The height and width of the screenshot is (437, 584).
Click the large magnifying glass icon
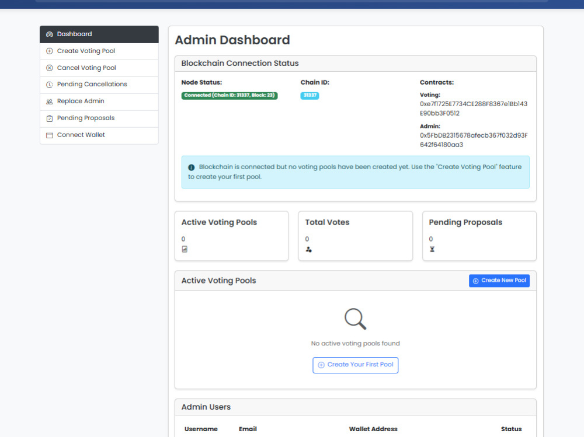coord(355,319)
